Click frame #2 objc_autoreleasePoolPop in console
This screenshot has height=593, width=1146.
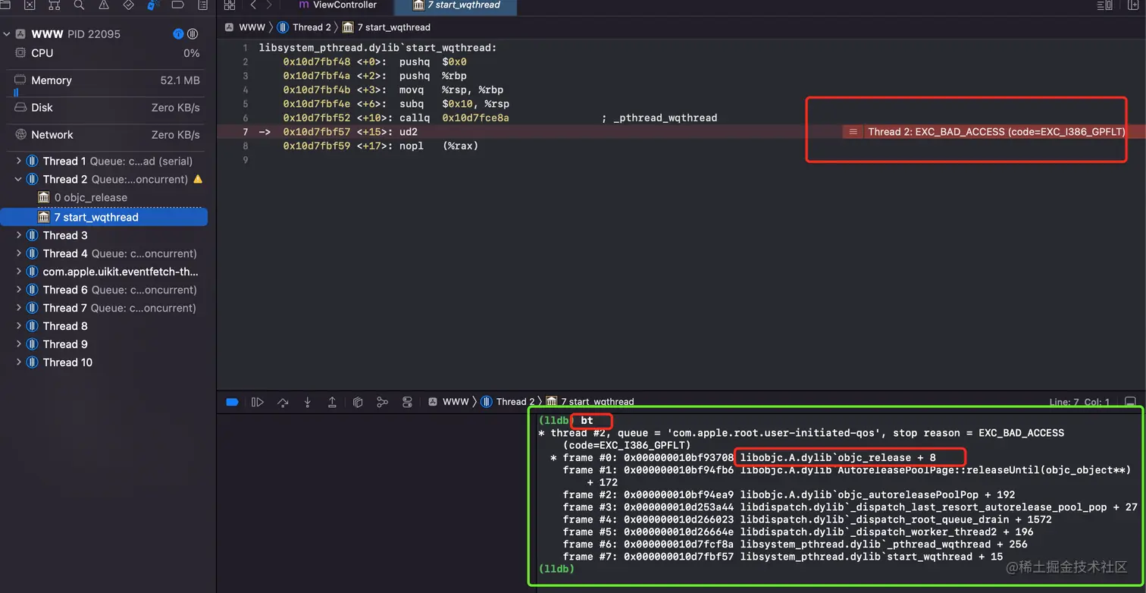(x=789, y=494)
